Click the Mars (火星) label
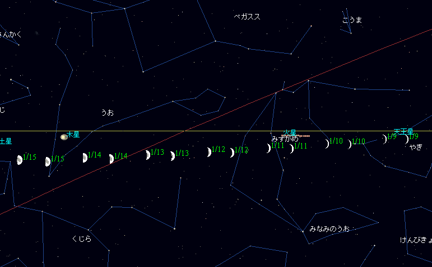Viewport: 432px width, 267px height. [289, 133]
